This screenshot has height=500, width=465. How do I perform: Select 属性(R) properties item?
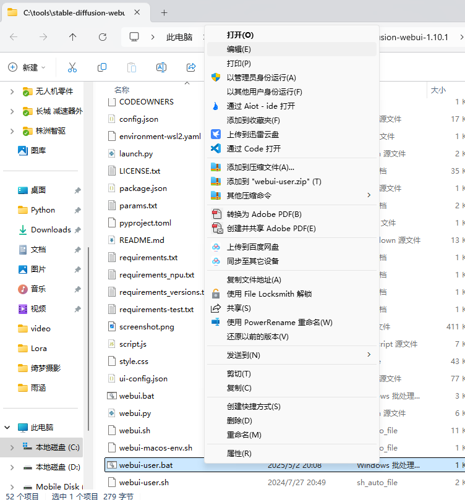click(x=291, y=453)
